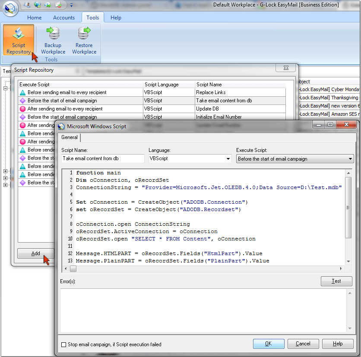Image resolution: width=361 pixels, height=357 pixels.
Task: Select the General tab in the script dialog
Action: (x=69, y=137)
